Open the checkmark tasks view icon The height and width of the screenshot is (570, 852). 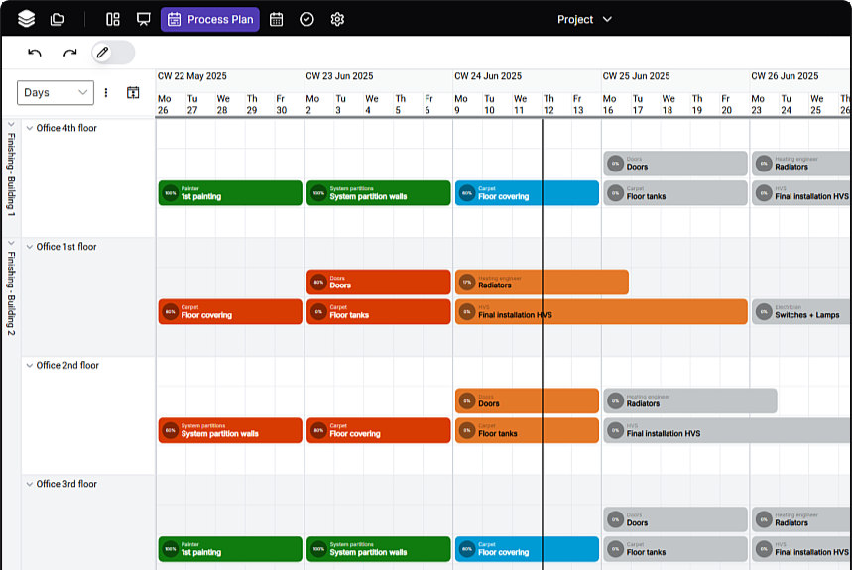306,19
